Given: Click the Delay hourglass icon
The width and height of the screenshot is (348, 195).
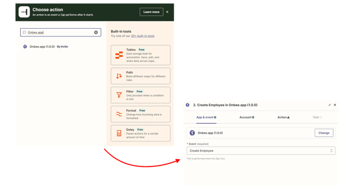Looking at the screenshot, I should click(x=119, y=133).
